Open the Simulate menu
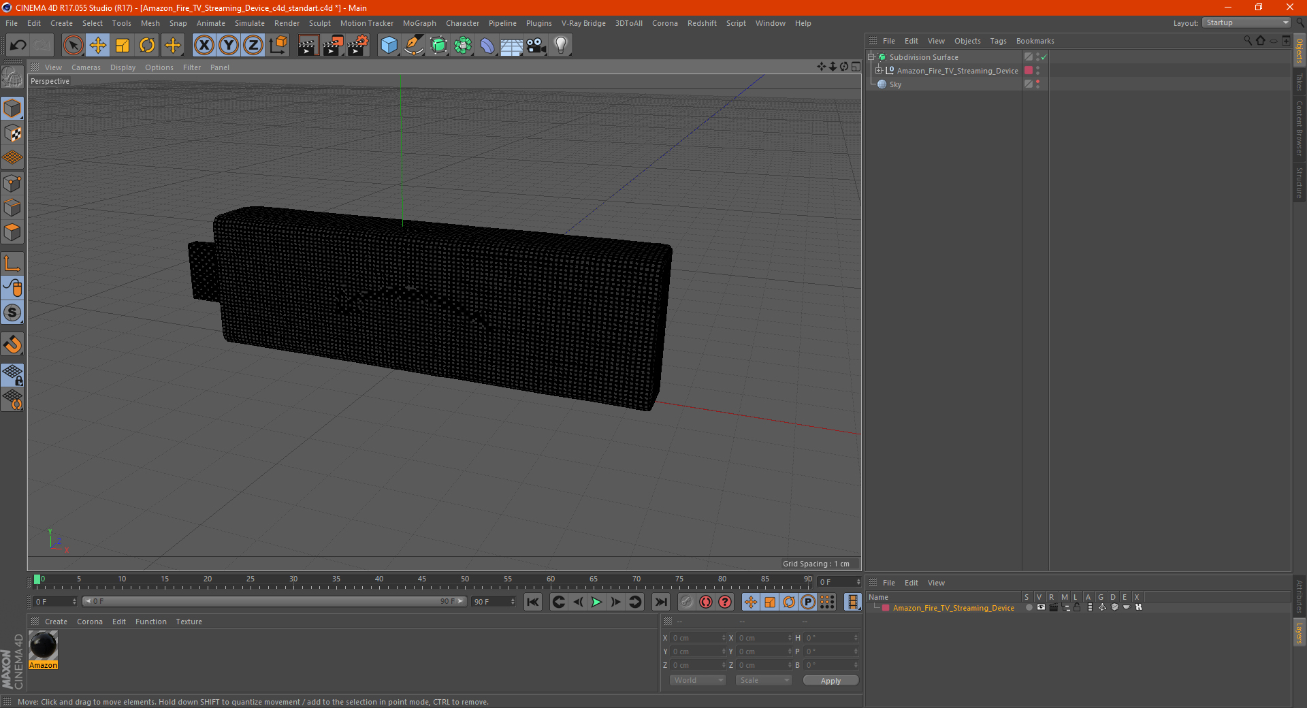This screenshot has width=1307, height=708. tap(250, 23)
